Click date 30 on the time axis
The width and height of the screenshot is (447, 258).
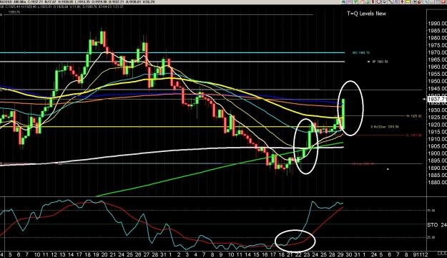[x=349, y=254]
